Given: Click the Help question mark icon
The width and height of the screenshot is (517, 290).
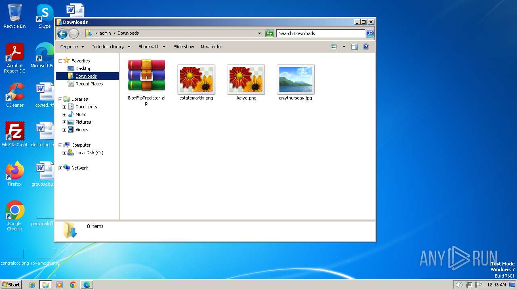Looking at the screenshot, I should click(x=366, y=47).
